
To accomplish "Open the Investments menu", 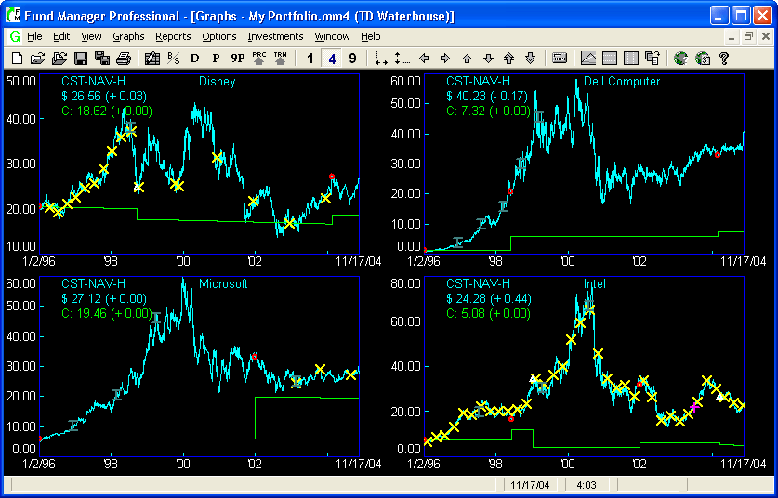I will (275, 37).
